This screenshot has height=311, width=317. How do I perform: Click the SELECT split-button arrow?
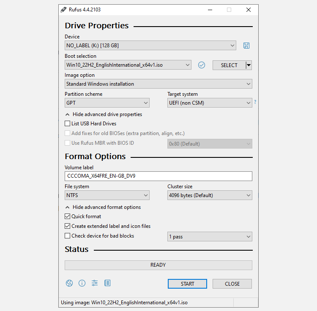(x=249, y=65)
